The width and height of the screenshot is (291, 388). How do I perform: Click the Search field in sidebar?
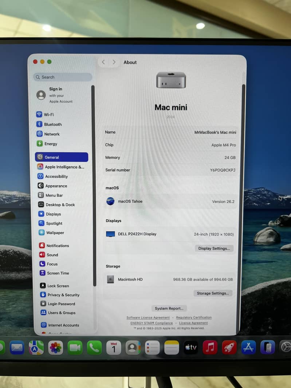63,77
